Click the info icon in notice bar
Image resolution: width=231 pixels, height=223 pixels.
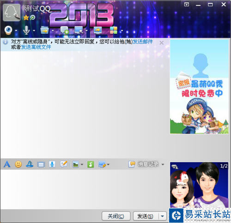(6, 42)
